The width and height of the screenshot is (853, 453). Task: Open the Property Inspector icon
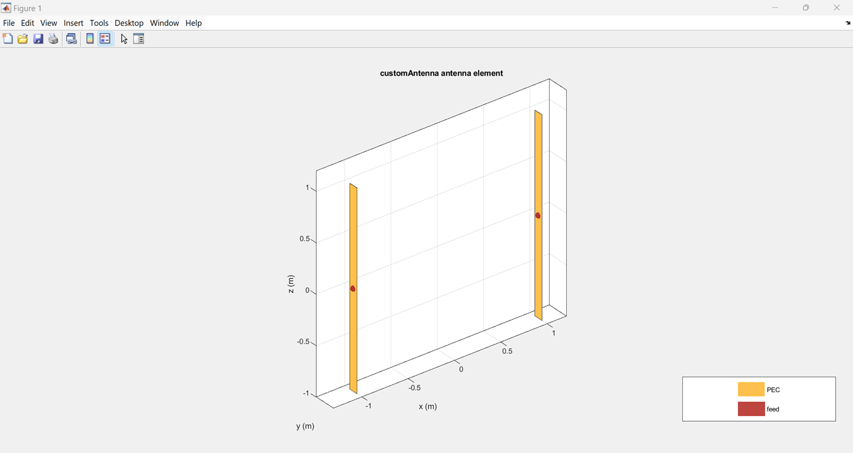139,39
